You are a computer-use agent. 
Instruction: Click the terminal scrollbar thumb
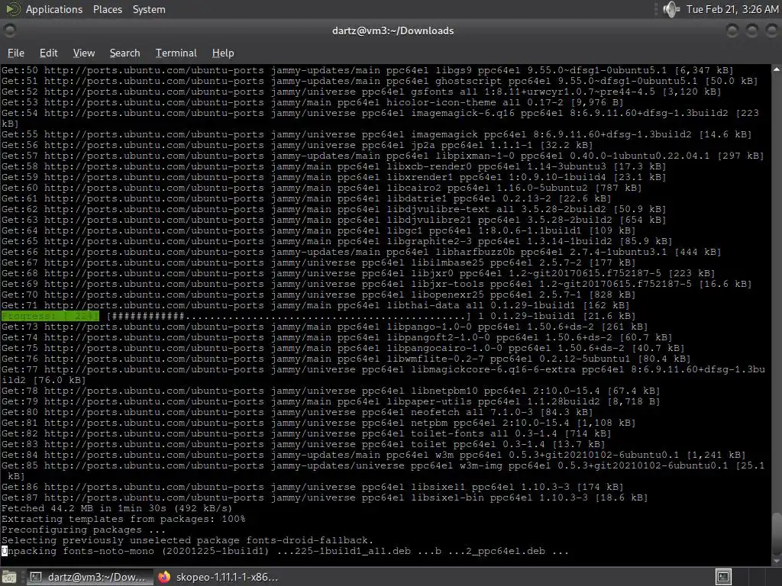[777, 533]
